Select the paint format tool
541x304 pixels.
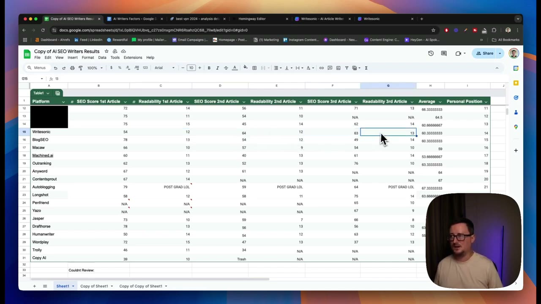(x=80, y=68)
